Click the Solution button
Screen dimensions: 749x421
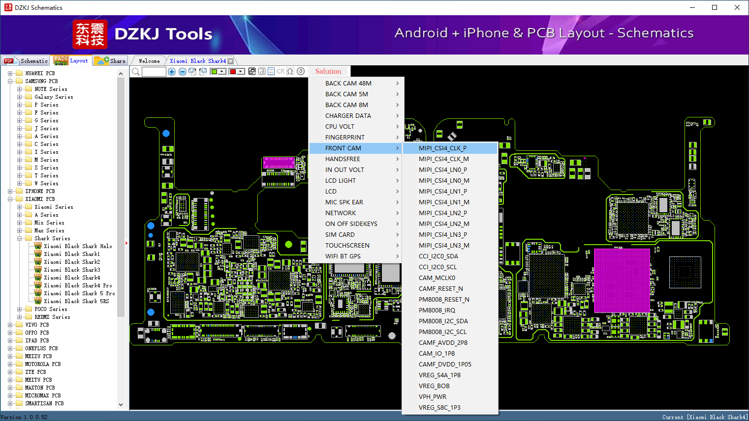pos(328,71)
